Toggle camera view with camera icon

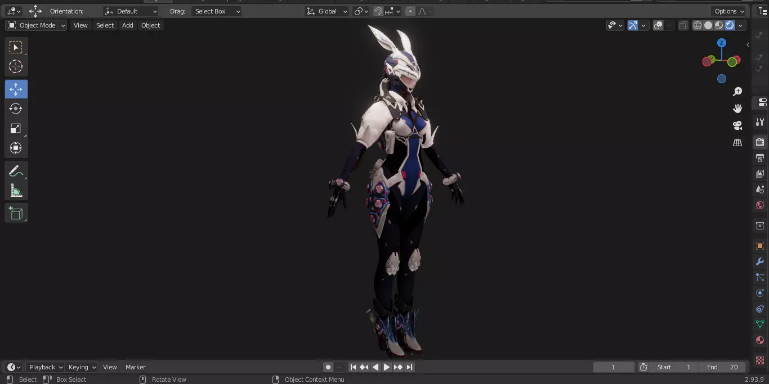[x=737, y=125]
